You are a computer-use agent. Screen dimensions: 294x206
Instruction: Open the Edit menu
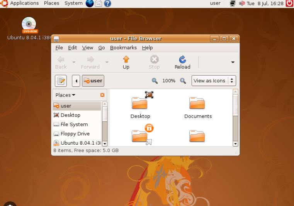(72, 48)
